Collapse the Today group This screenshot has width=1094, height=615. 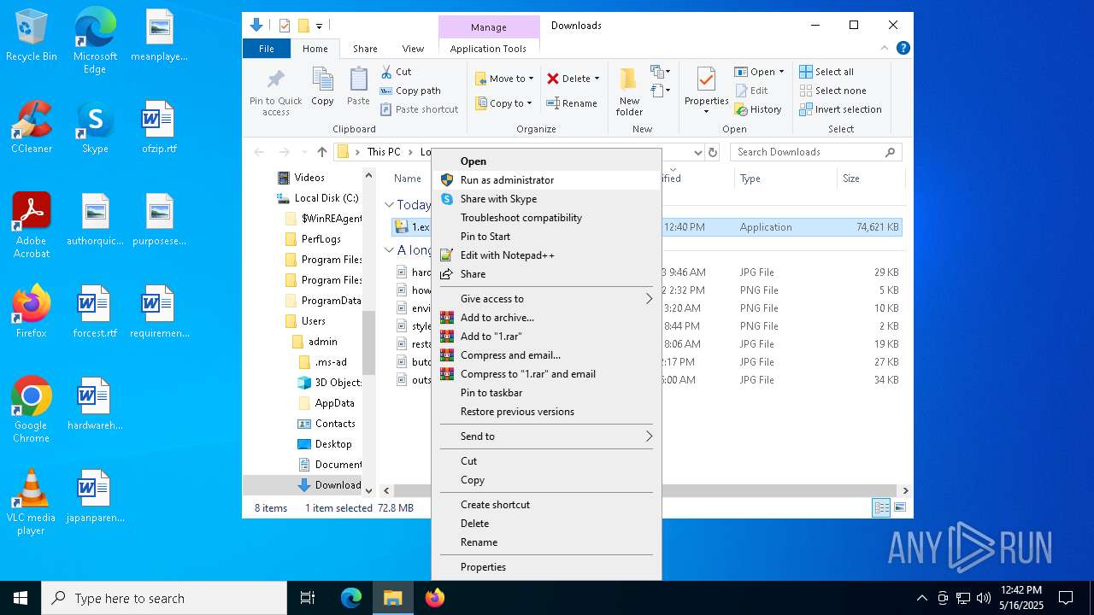pos(389,205)
